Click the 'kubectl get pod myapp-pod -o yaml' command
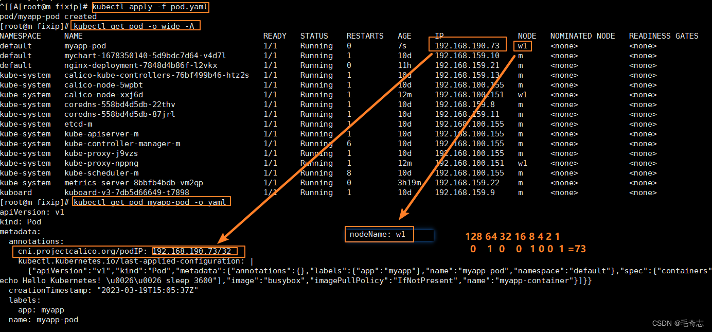 [150, 202]
